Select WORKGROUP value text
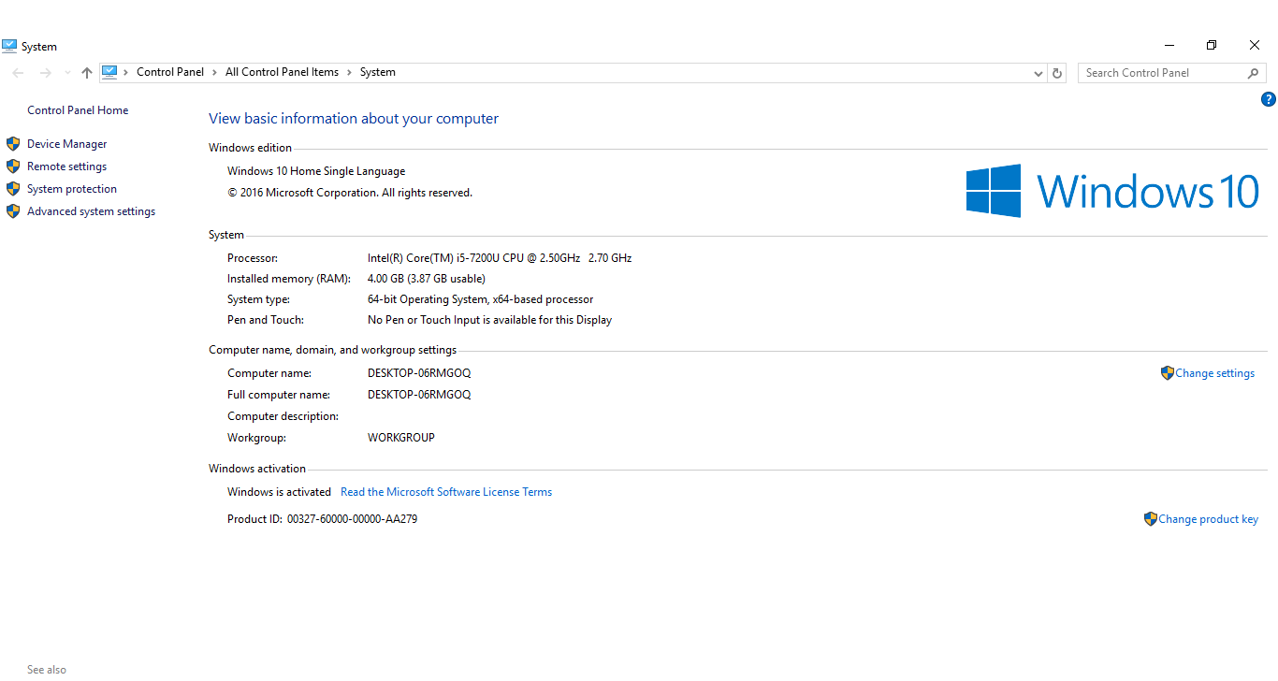The image size is (1278, 681). [x=401, y=438]
